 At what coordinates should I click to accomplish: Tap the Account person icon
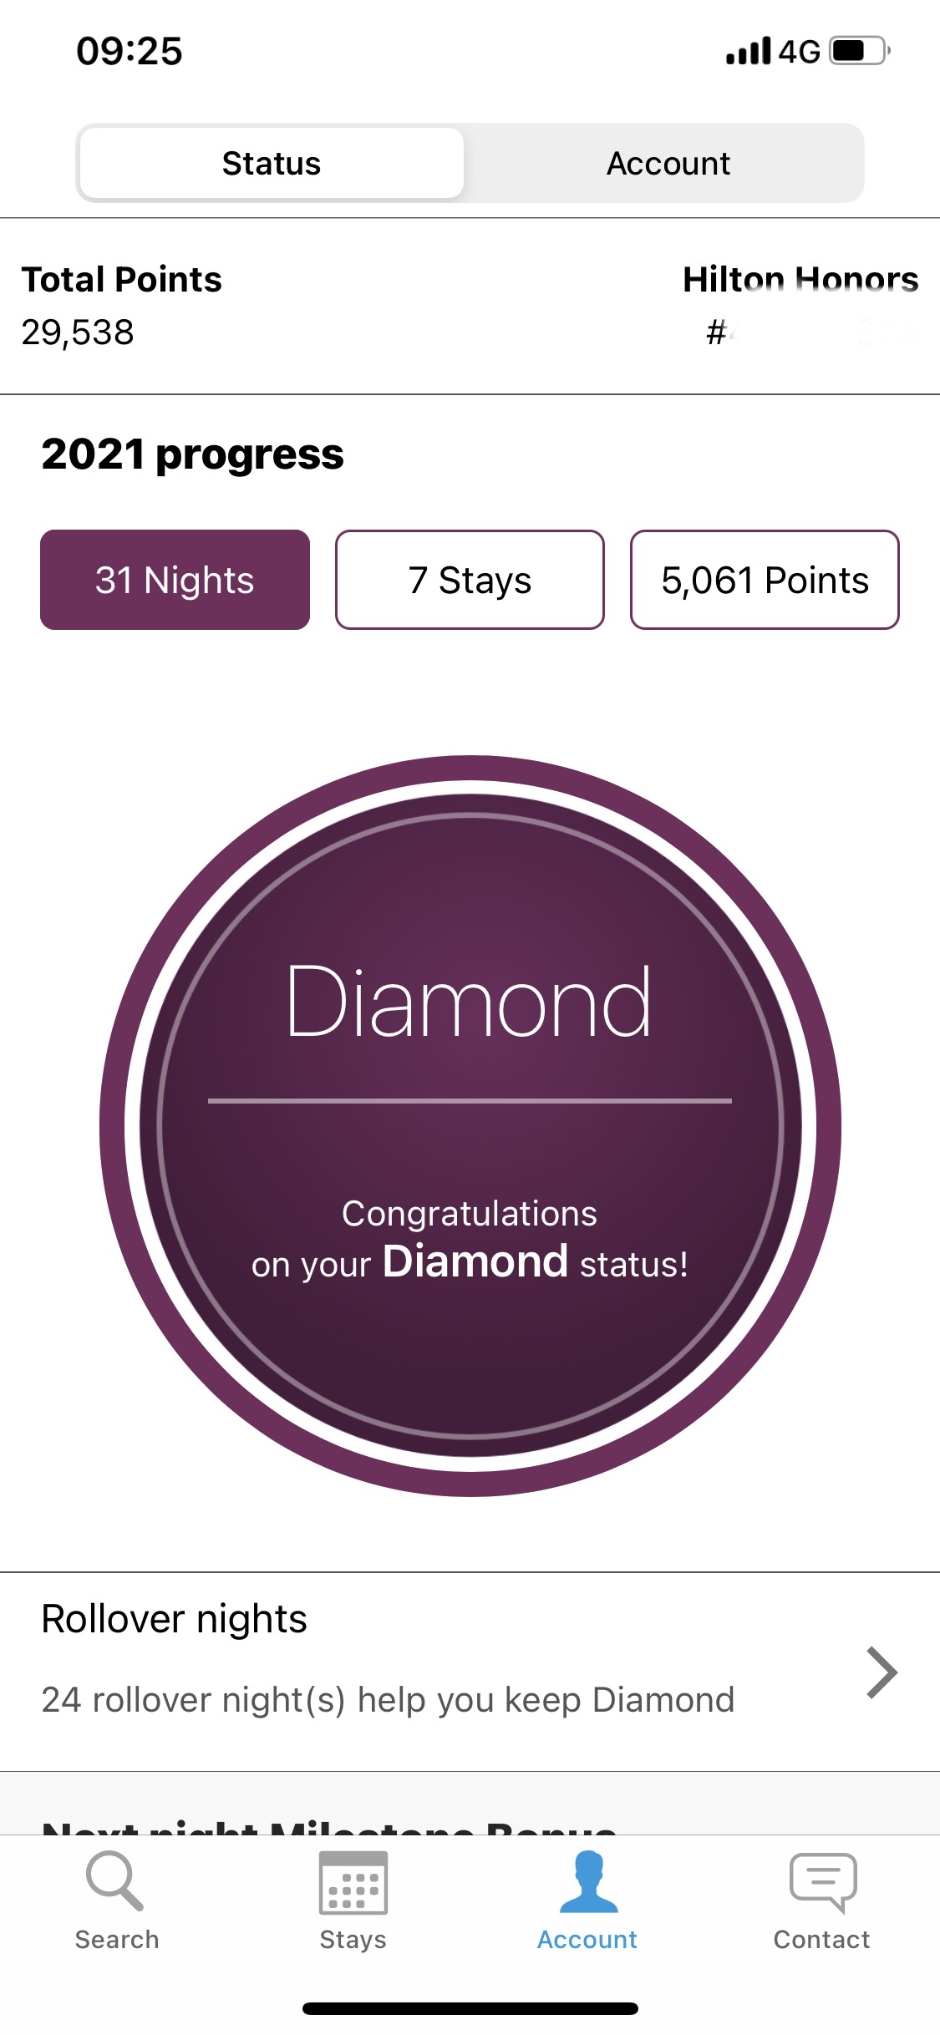click(588, 1881)
